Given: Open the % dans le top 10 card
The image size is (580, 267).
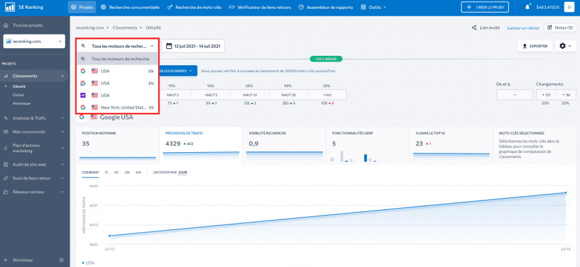Looking at the screenshot, I should point(451,145).
